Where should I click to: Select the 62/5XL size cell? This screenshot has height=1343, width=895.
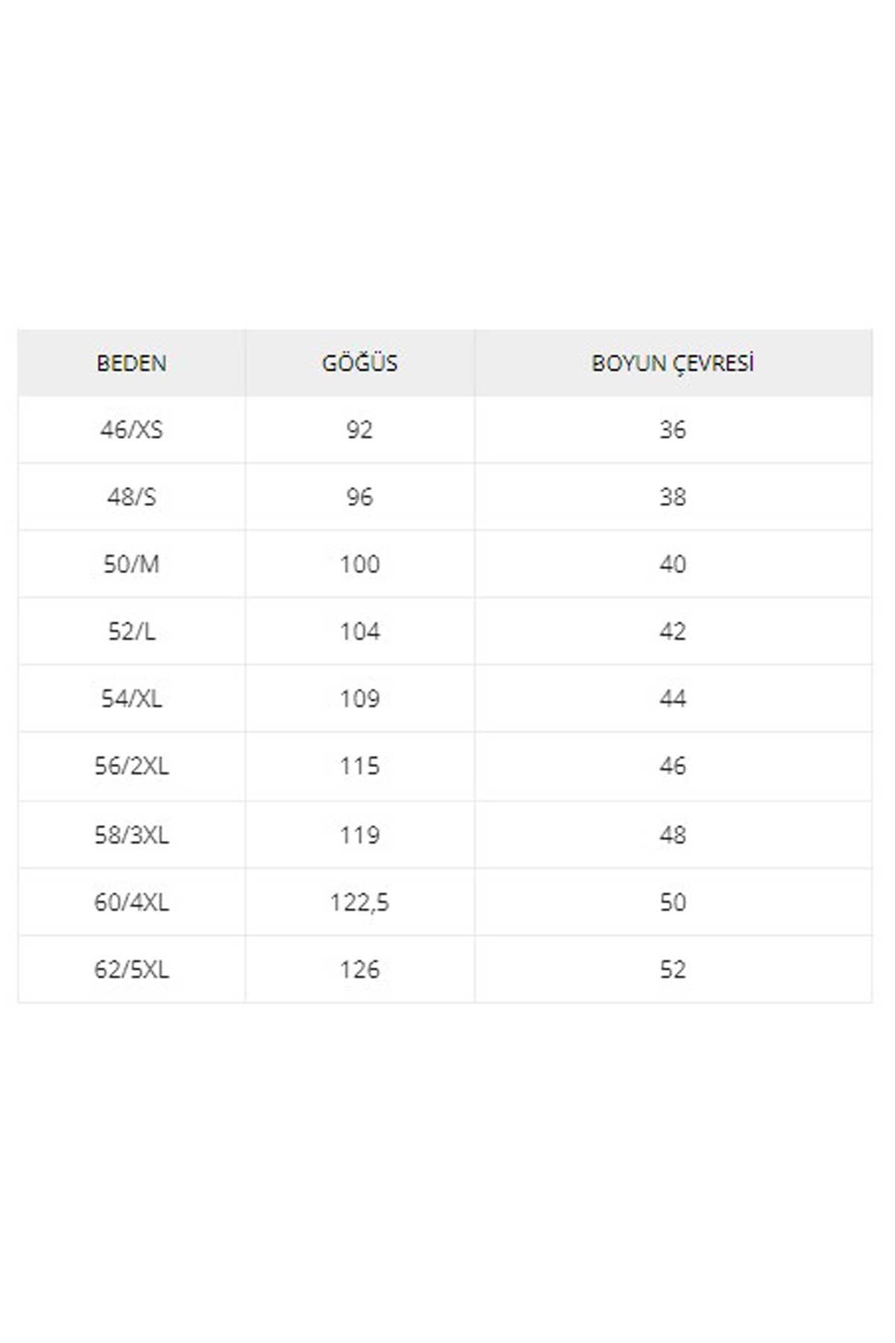[131, 969]
